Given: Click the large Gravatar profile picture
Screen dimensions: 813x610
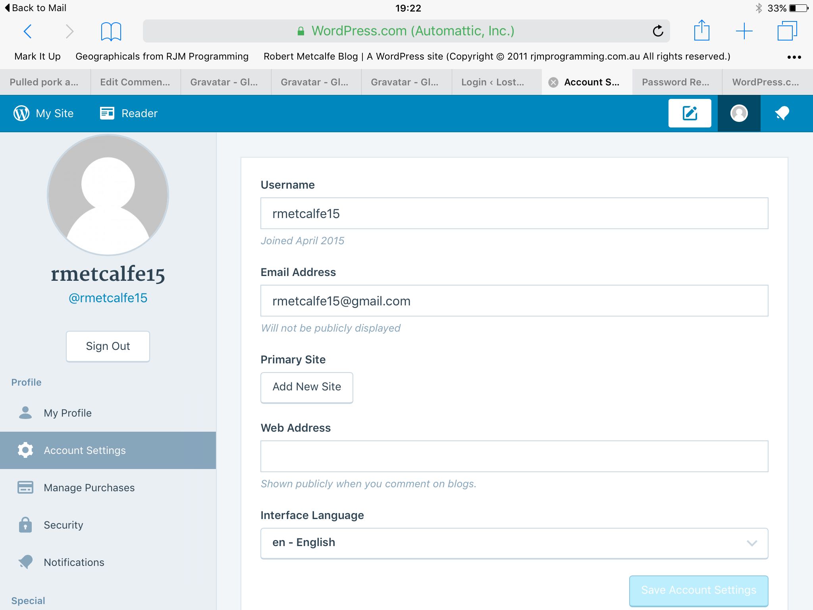Looking at the screenshot, I should point(108,195).
